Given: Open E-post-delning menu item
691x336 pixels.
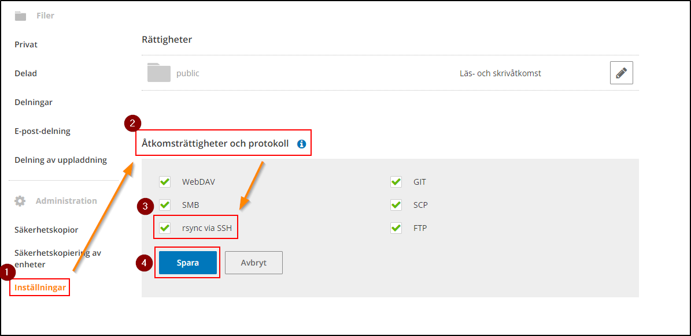Looking at the screenshot, I should [42, 131].
